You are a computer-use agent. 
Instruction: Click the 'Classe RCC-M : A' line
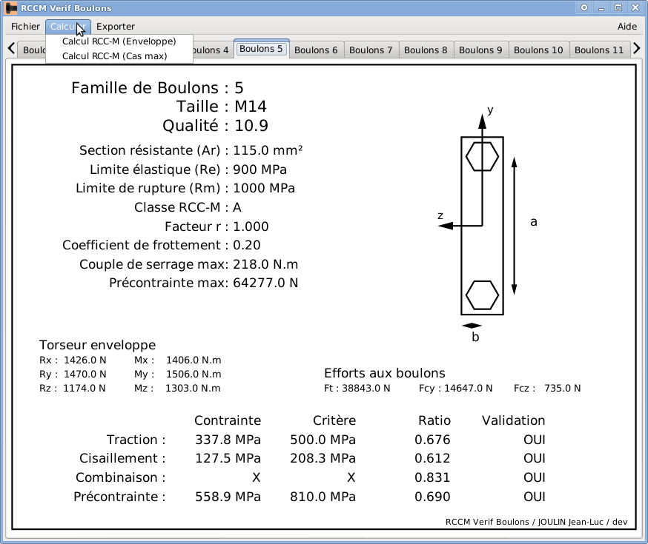point(188,207)
